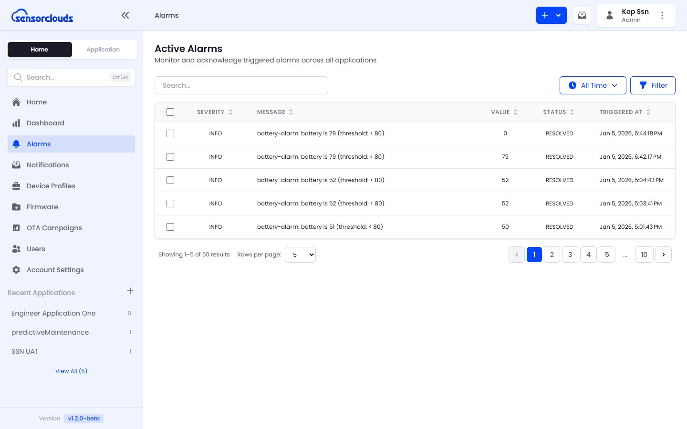Screen dimensions: 687x429
Task: Click the Account Settings gear icon
Action: pyautogui.click(x=16, y=270)
